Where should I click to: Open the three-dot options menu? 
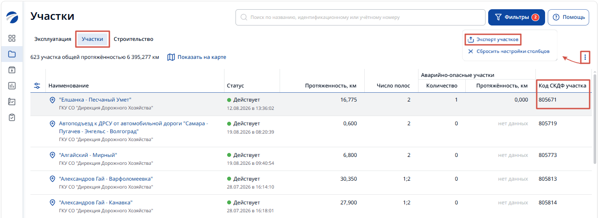coord(585,57)
